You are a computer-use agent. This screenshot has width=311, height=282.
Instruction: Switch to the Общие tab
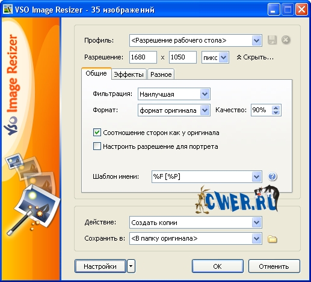(x=96, y=74)
